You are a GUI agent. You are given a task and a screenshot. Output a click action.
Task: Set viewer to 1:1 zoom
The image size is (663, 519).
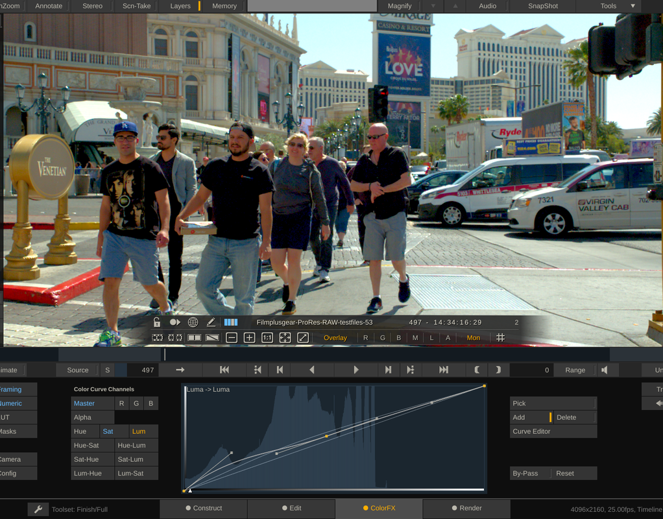267,337
